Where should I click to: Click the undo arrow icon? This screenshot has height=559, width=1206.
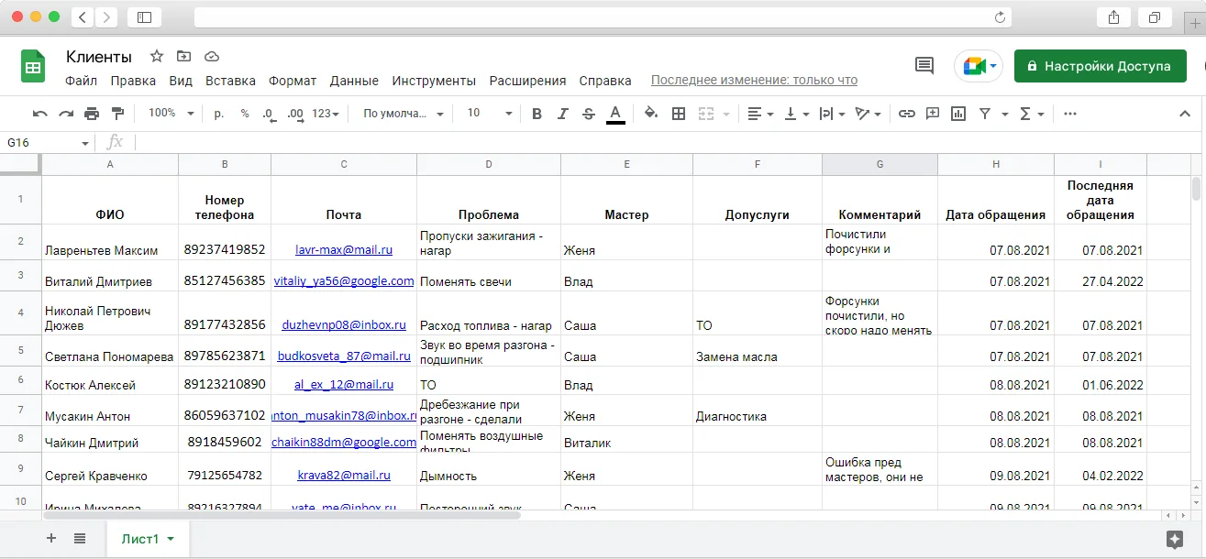point(40,114)
